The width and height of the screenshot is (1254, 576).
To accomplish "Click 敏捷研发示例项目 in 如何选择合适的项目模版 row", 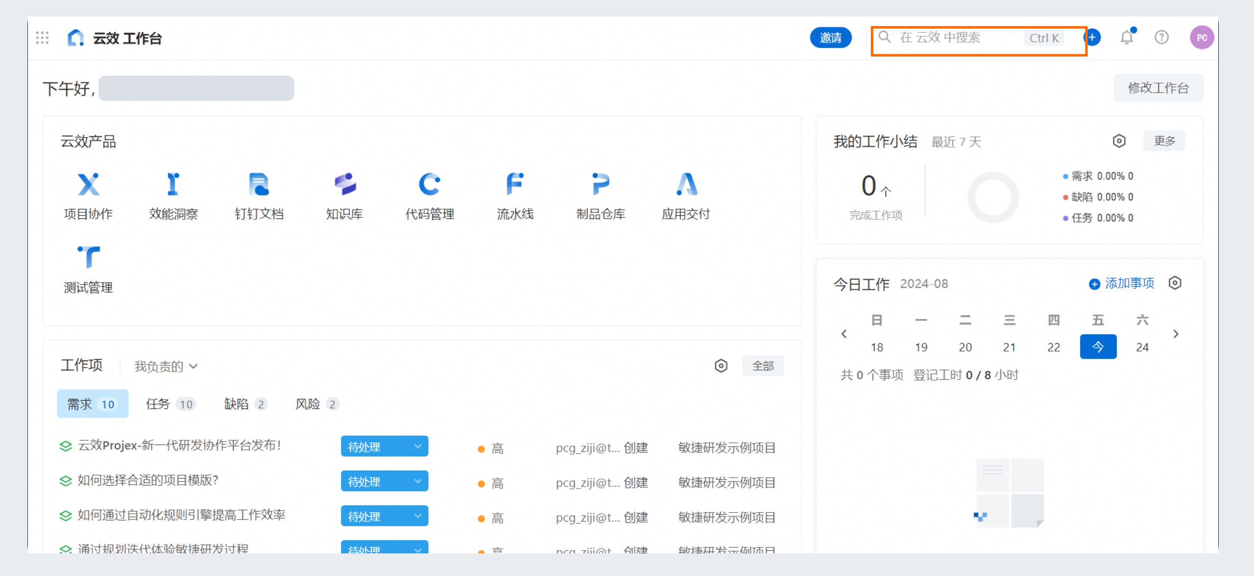I will [x=727, y=482].
